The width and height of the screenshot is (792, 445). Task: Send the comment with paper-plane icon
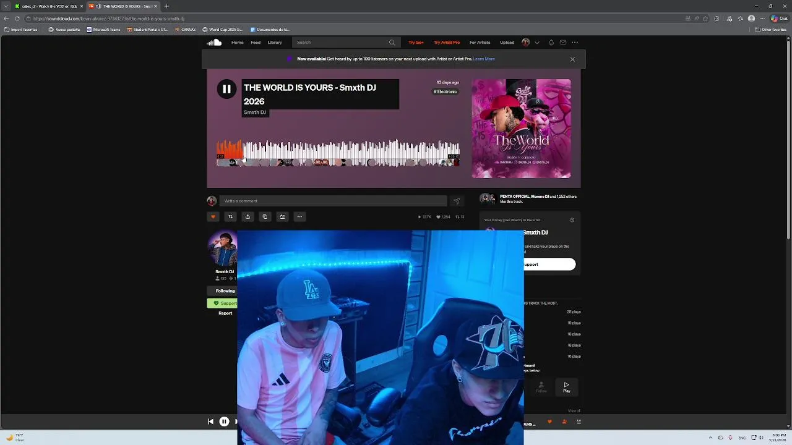(x=456, y=201)
